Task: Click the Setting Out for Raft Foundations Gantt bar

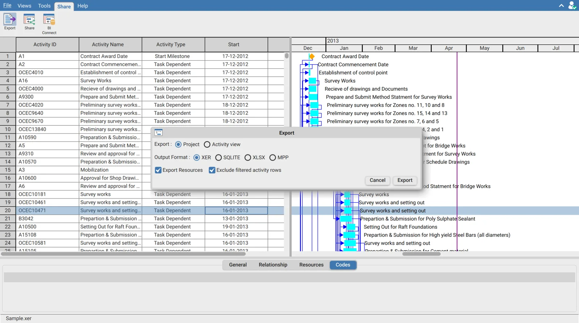Action: [x=351, y=227]
